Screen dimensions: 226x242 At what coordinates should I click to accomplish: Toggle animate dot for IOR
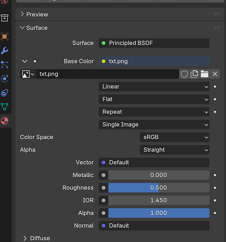tap(215, 200)
